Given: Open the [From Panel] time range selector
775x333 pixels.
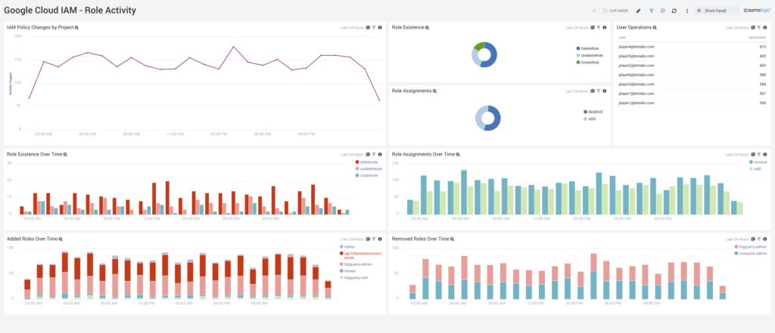Looking at the screenshot, I should coord(717,11).
